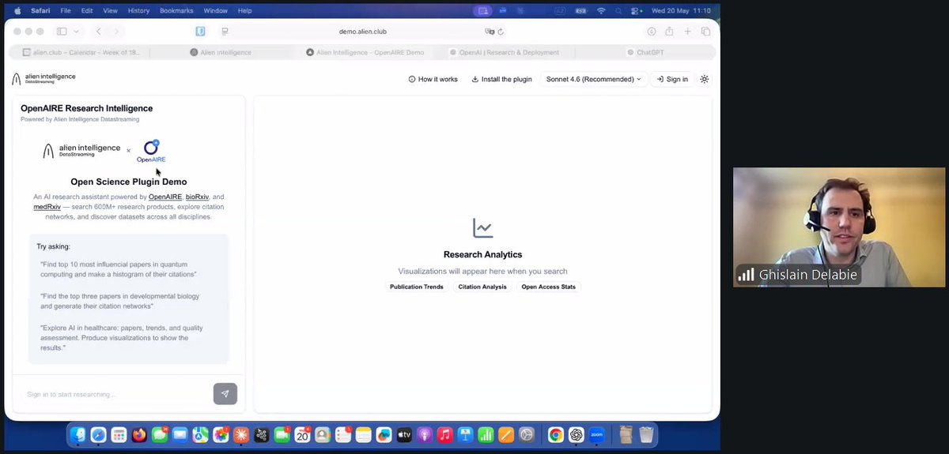949x454 pixels.
Task: Open Calendar from the Dock
Action: [x=302, y=434]
